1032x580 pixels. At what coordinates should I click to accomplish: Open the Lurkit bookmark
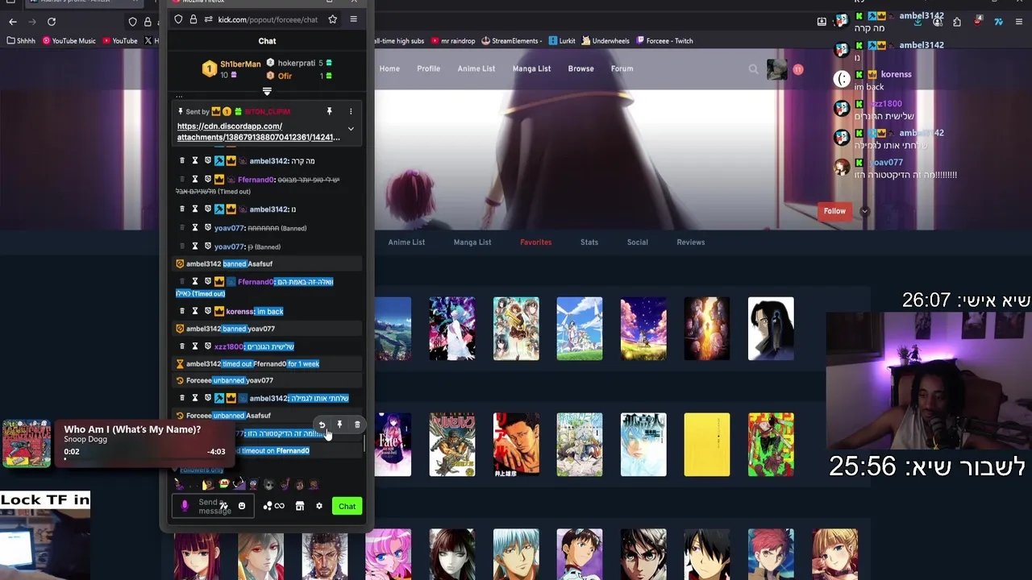click(x=563, y=41)
